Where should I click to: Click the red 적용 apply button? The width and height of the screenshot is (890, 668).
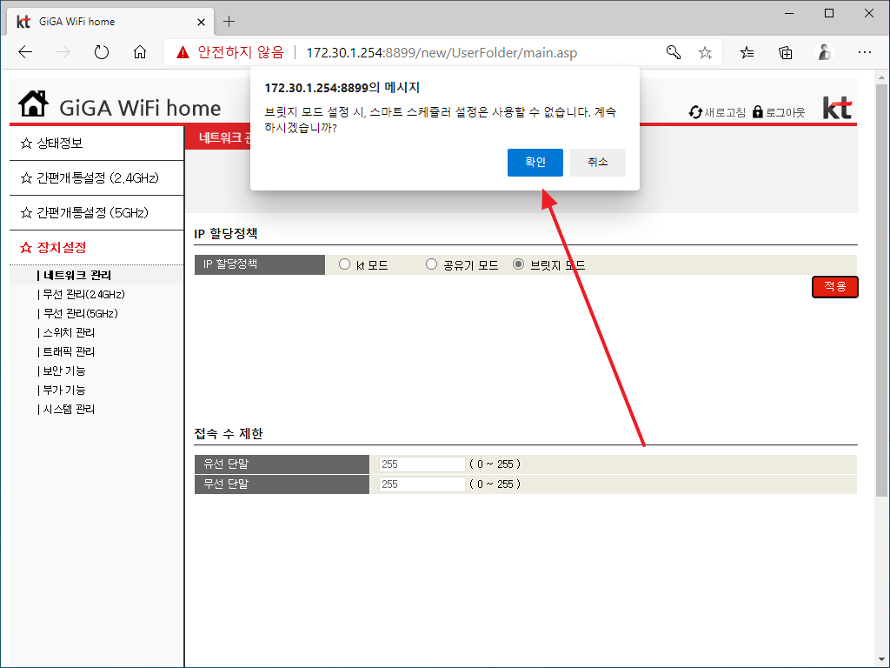835,287
